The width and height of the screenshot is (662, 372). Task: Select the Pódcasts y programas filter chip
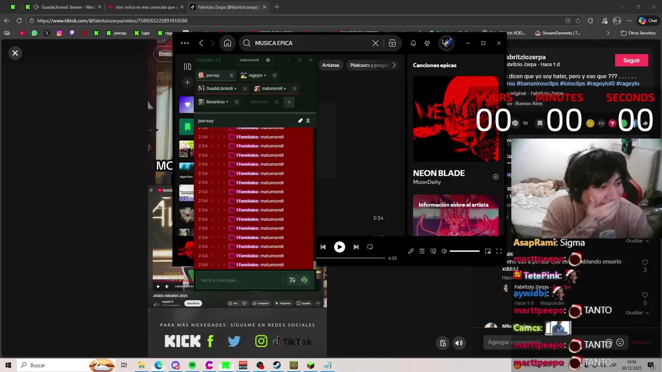[369, 65]
